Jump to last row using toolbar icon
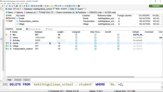The image size is (163, 92). [37, 6]
